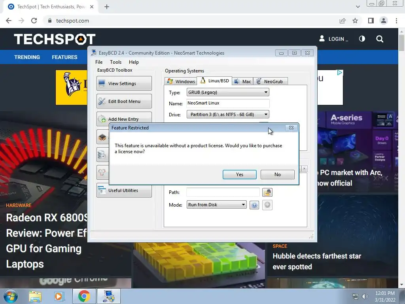Click the page scrollbar thumb in Chrome

401,43
